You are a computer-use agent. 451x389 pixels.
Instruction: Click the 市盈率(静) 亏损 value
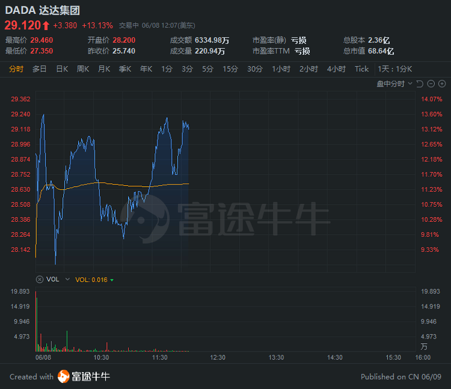tap(298, 40)
